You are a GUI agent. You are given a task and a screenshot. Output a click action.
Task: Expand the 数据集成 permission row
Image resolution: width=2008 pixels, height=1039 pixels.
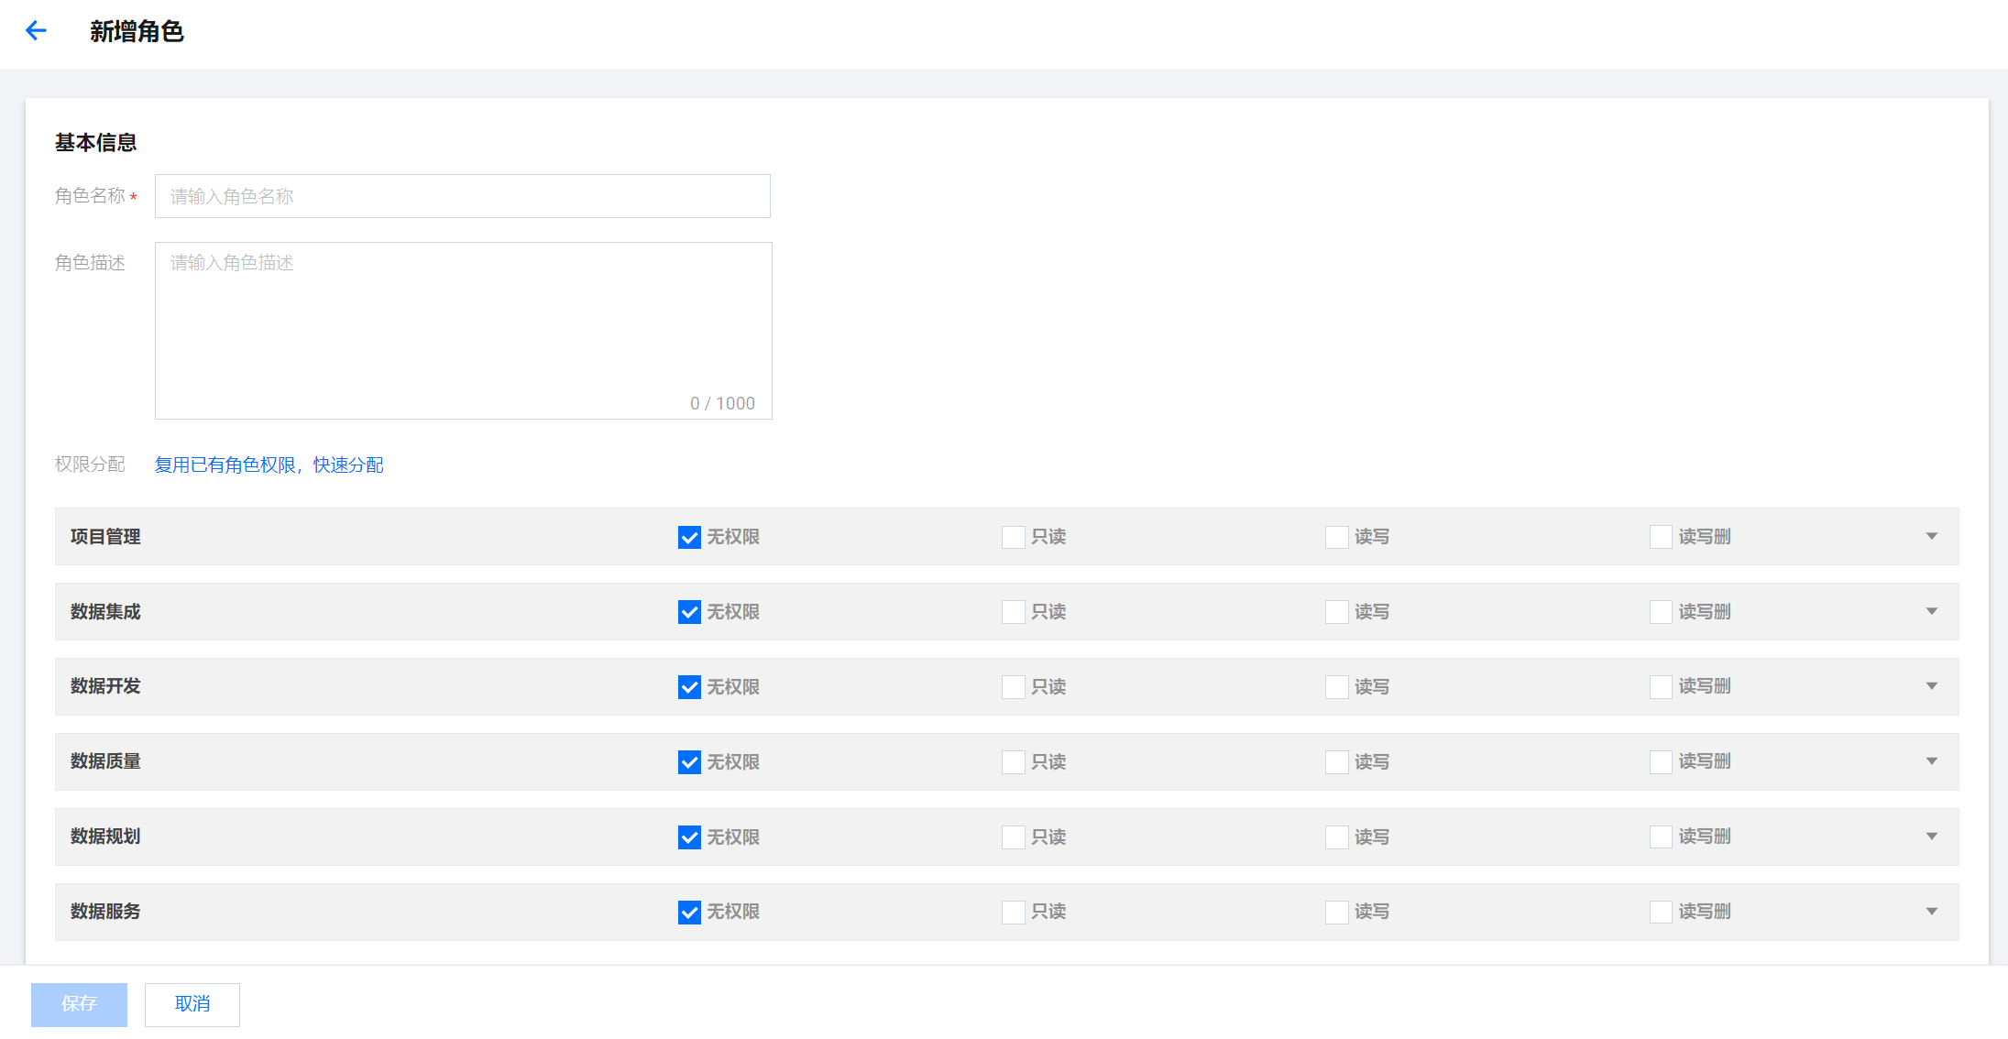point(1931,612)
